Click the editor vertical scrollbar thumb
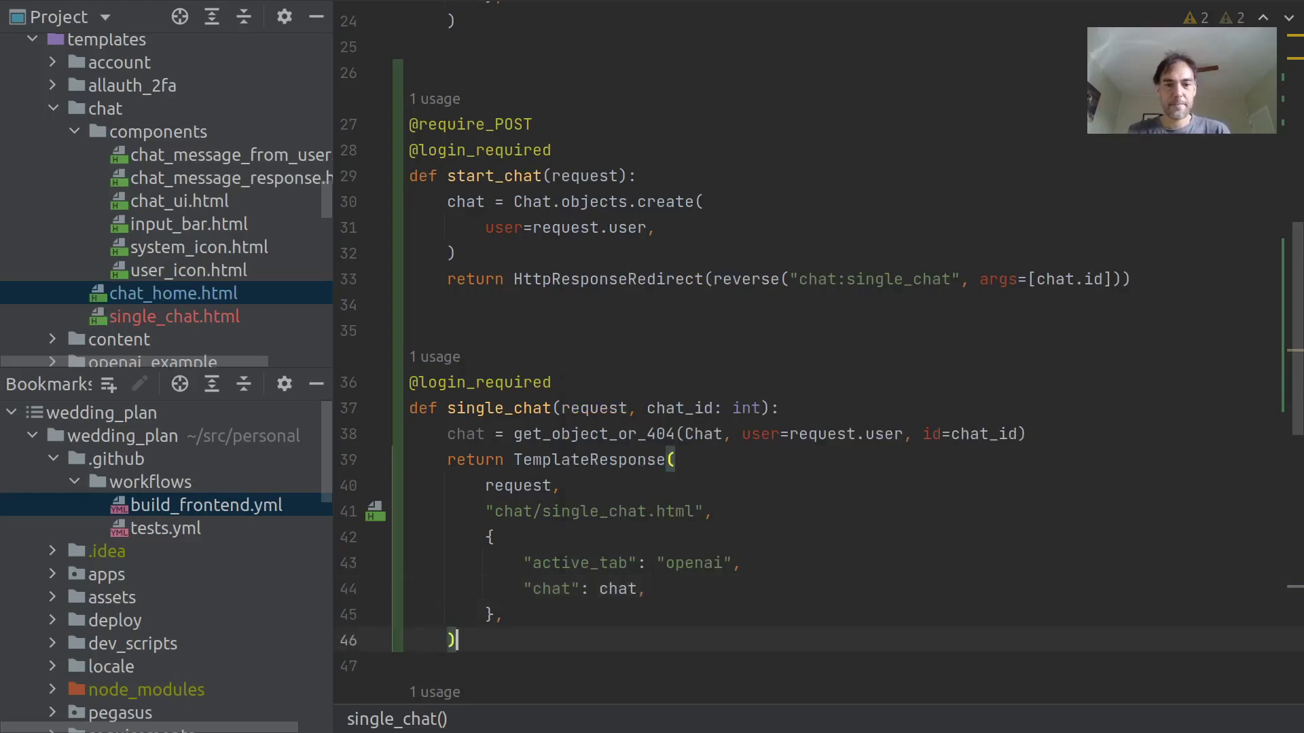1304x733 pixels. 1298,329
